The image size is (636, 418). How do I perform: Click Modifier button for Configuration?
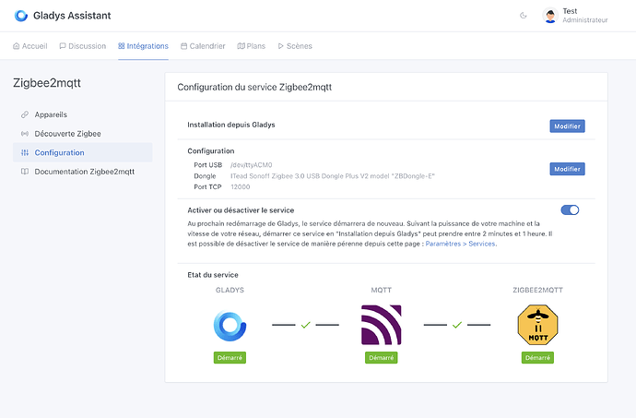click(x=567, y=169)
